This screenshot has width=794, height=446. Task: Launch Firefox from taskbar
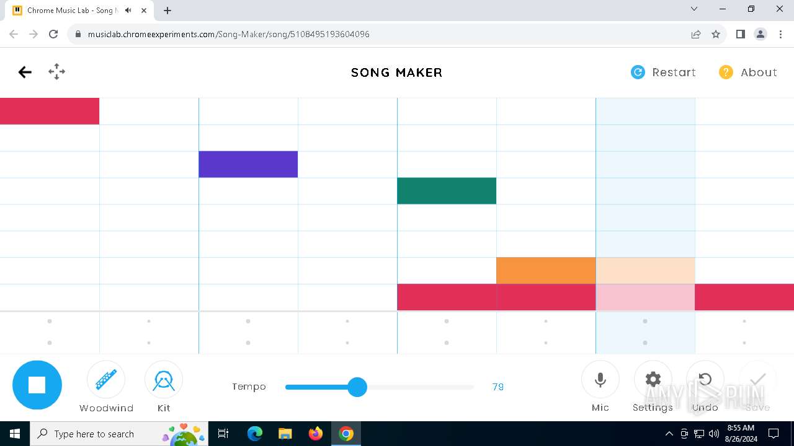tap(316, 434)
